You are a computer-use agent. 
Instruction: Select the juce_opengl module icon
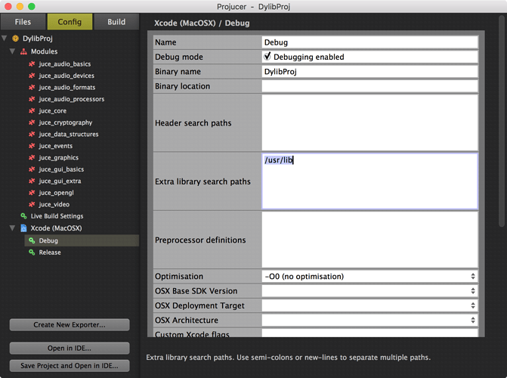pos(32,193)
